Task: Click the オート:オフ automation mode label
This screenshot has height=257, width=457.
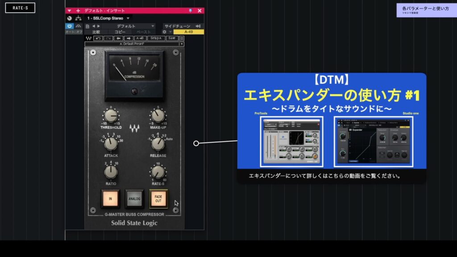Action: [x=74, y=32]
